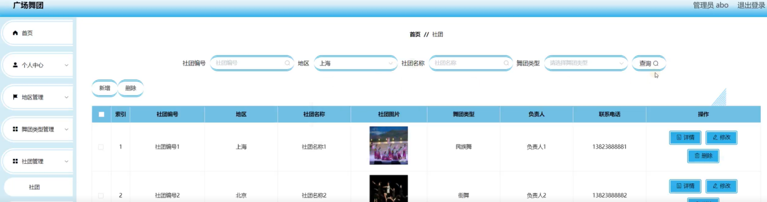The height and width of the screenshot is (202, 767).
Task: Click the 索引 column header
Action: coord(121,115)
